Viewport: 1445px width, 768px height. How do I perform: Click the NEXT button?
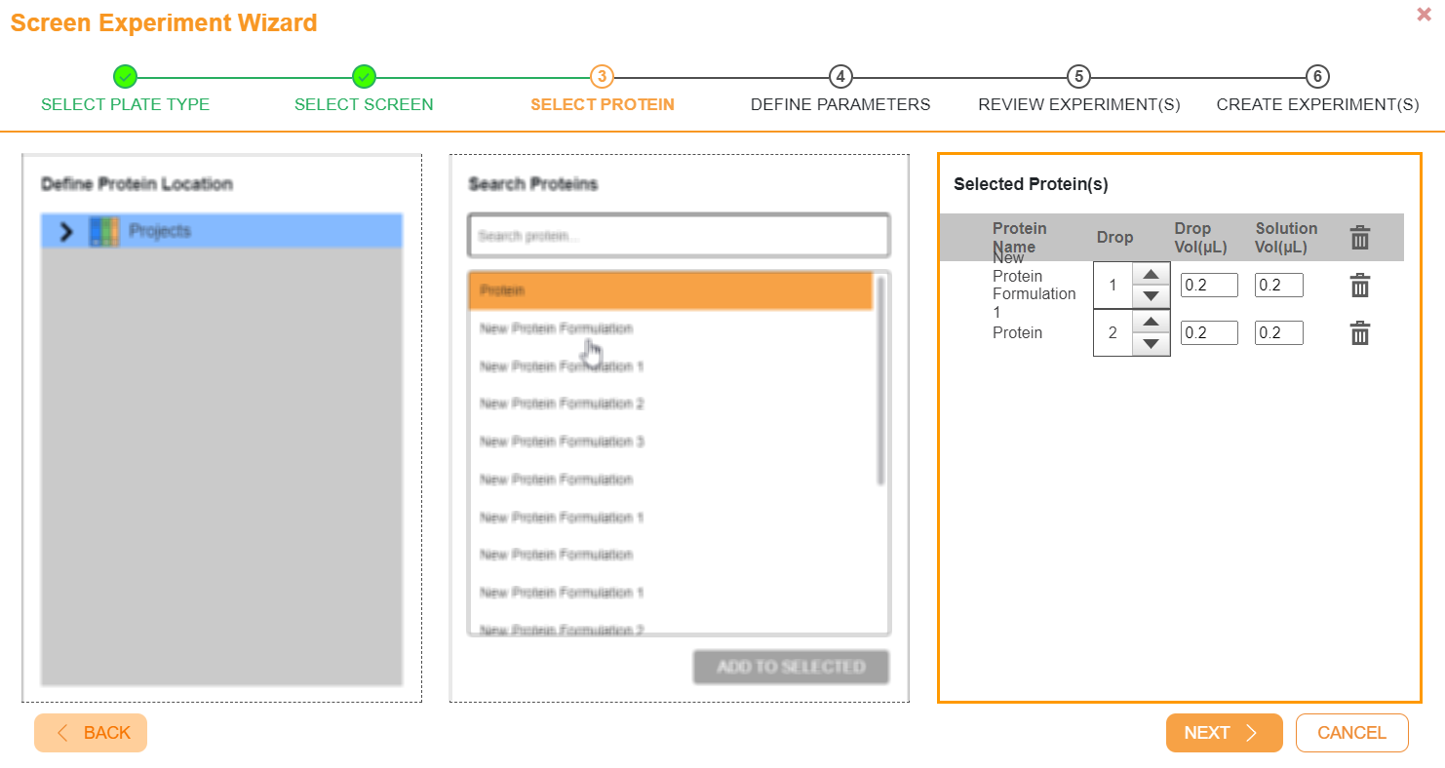(x=1223, y=732)
